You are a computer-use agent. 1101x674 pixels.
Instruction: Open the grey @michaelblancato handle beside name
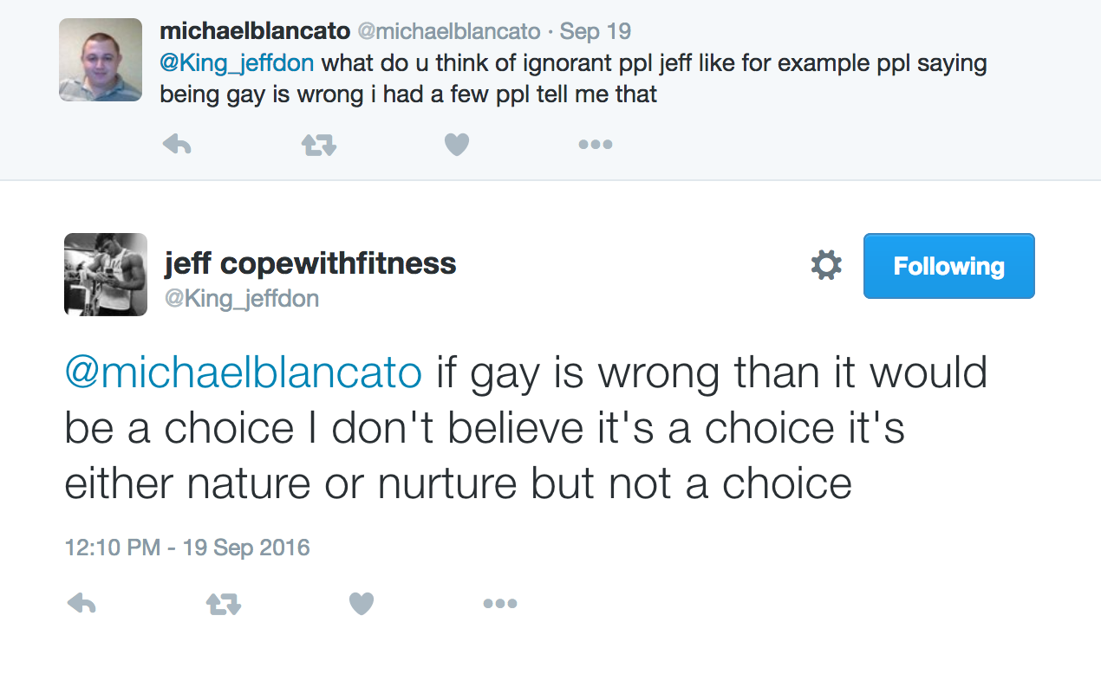click(x=449, y=32)
